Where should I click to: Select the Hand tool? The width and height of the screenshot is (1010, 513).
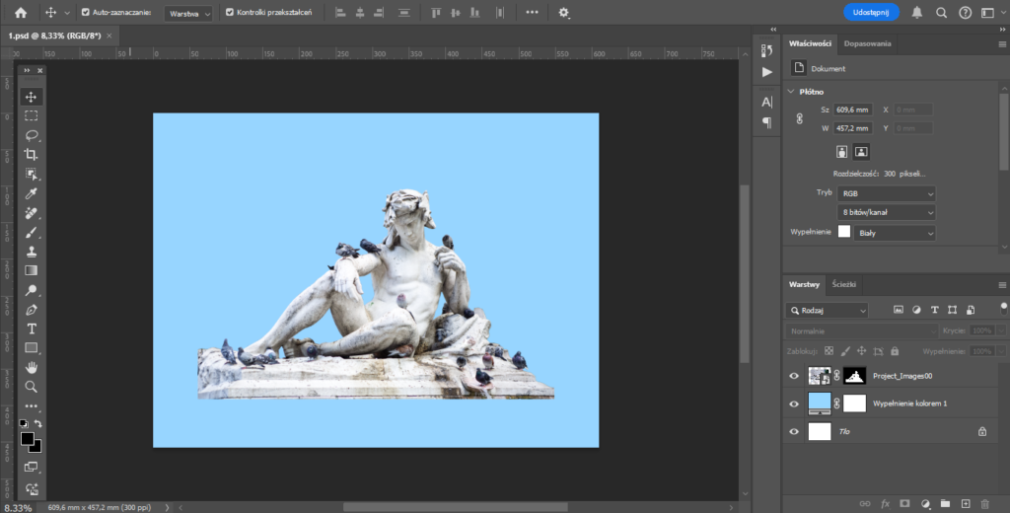(x=31, y=367)
